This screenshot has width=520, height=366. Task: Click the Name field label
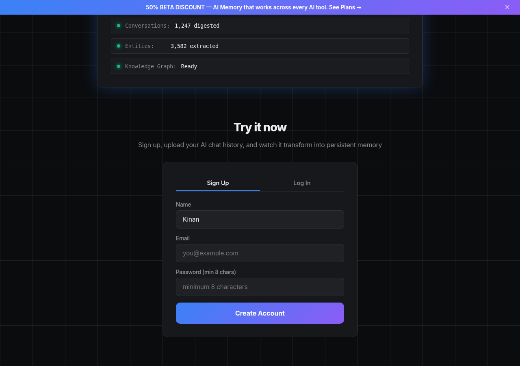pyautogui.click(x=183, y=205)
